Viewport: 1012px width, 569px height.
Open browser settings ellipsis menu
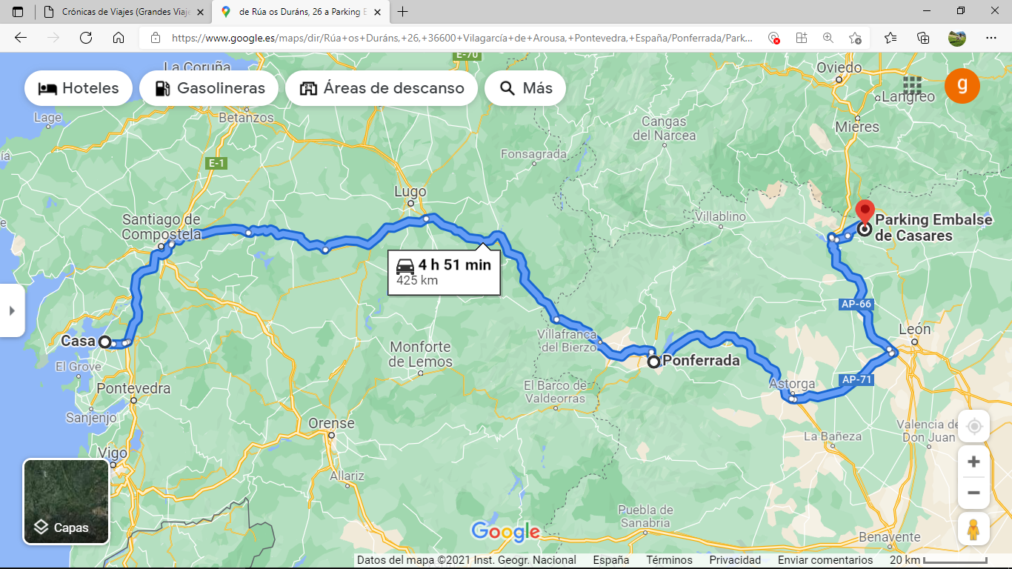point(991,38)
